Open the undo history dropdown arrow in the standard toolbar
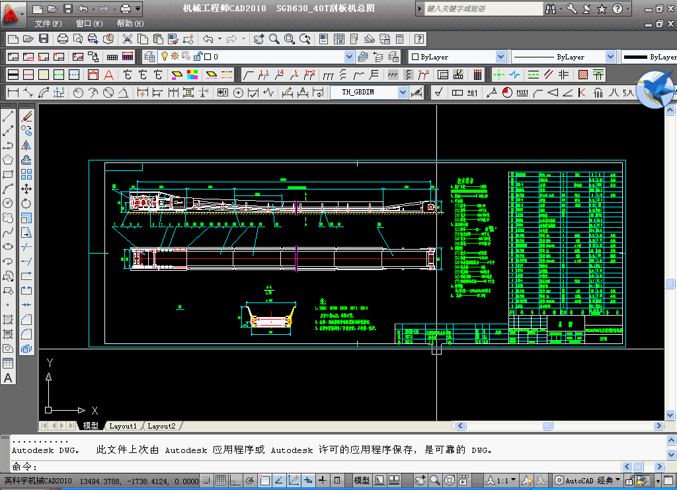677x490 pixels. coord(219,39)
